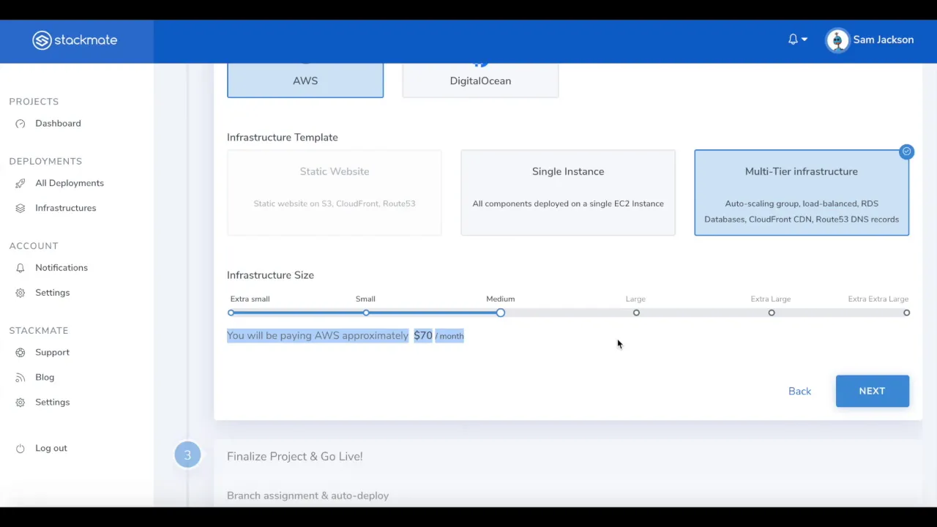The width and height of the screenshot is (937, 527).
Task: Open Support page
Action: [x=53, y=352]
